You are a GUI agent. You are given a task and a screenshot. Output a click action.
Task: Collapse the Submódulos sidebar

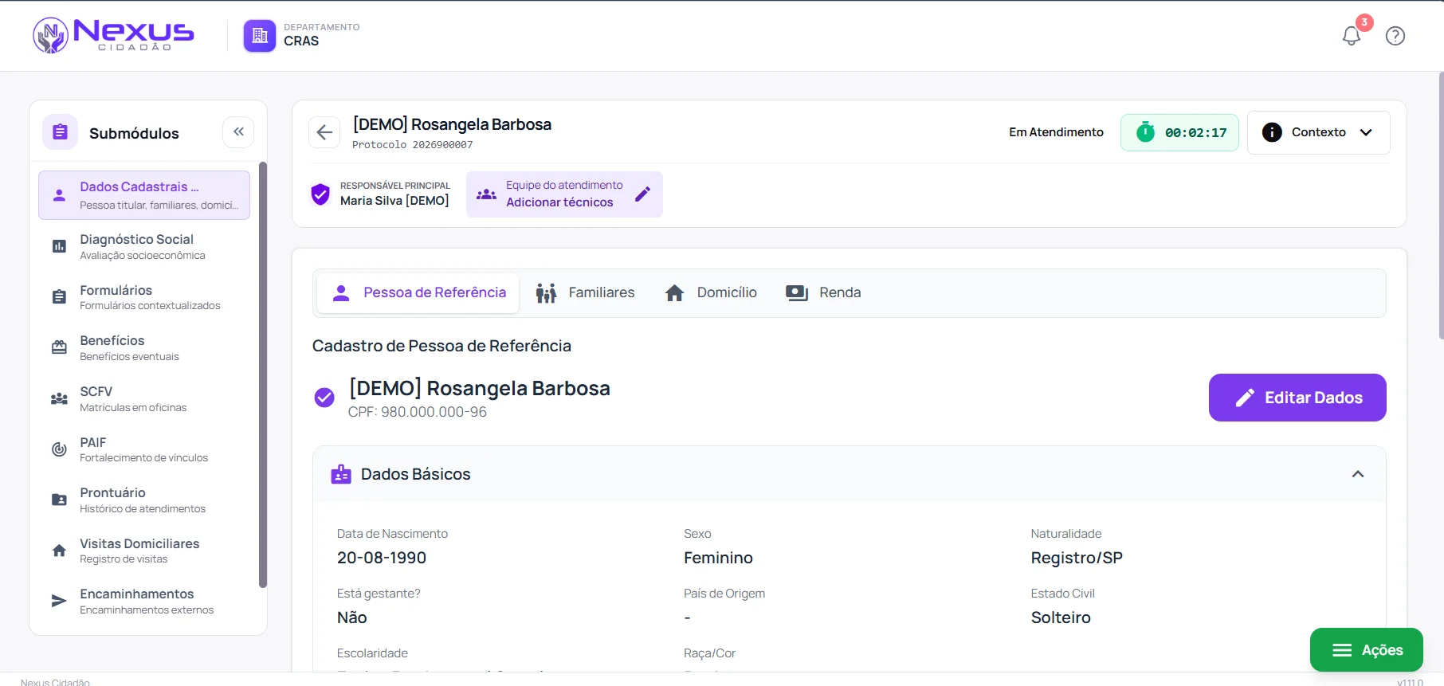click(x=238, y=132)
